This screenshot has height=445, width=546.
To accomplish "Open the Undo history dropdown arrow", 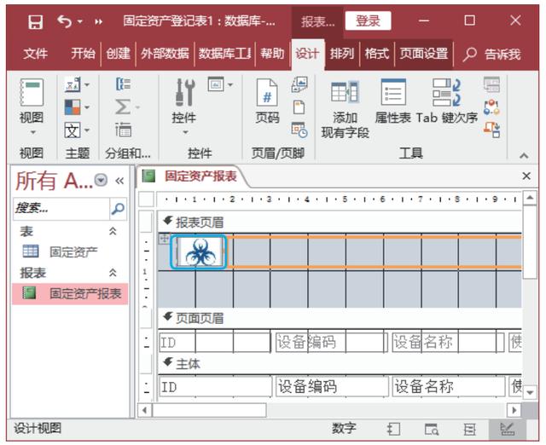I will pyautogui.click(x=79, y=21).
